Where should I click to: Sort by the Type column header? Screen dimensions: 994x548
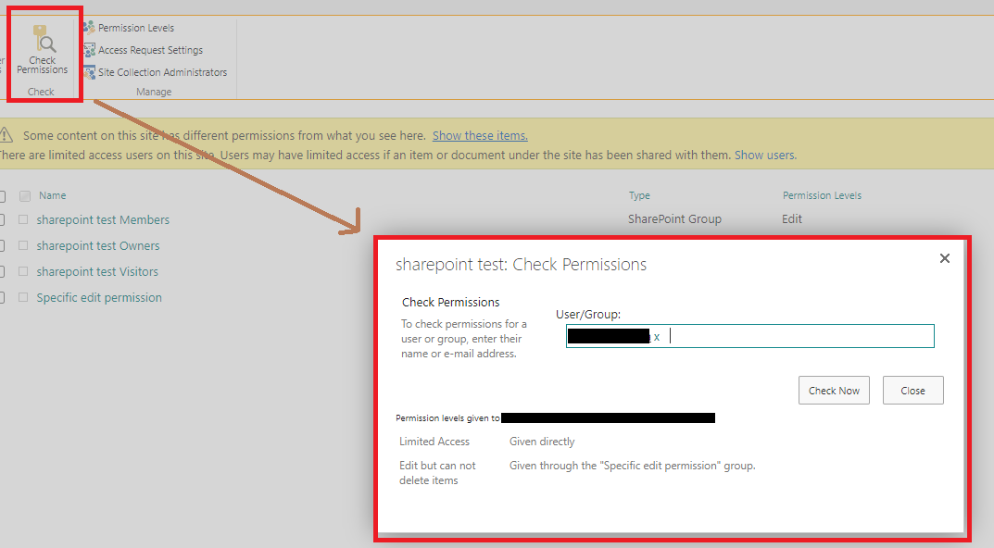click(639, 195)
